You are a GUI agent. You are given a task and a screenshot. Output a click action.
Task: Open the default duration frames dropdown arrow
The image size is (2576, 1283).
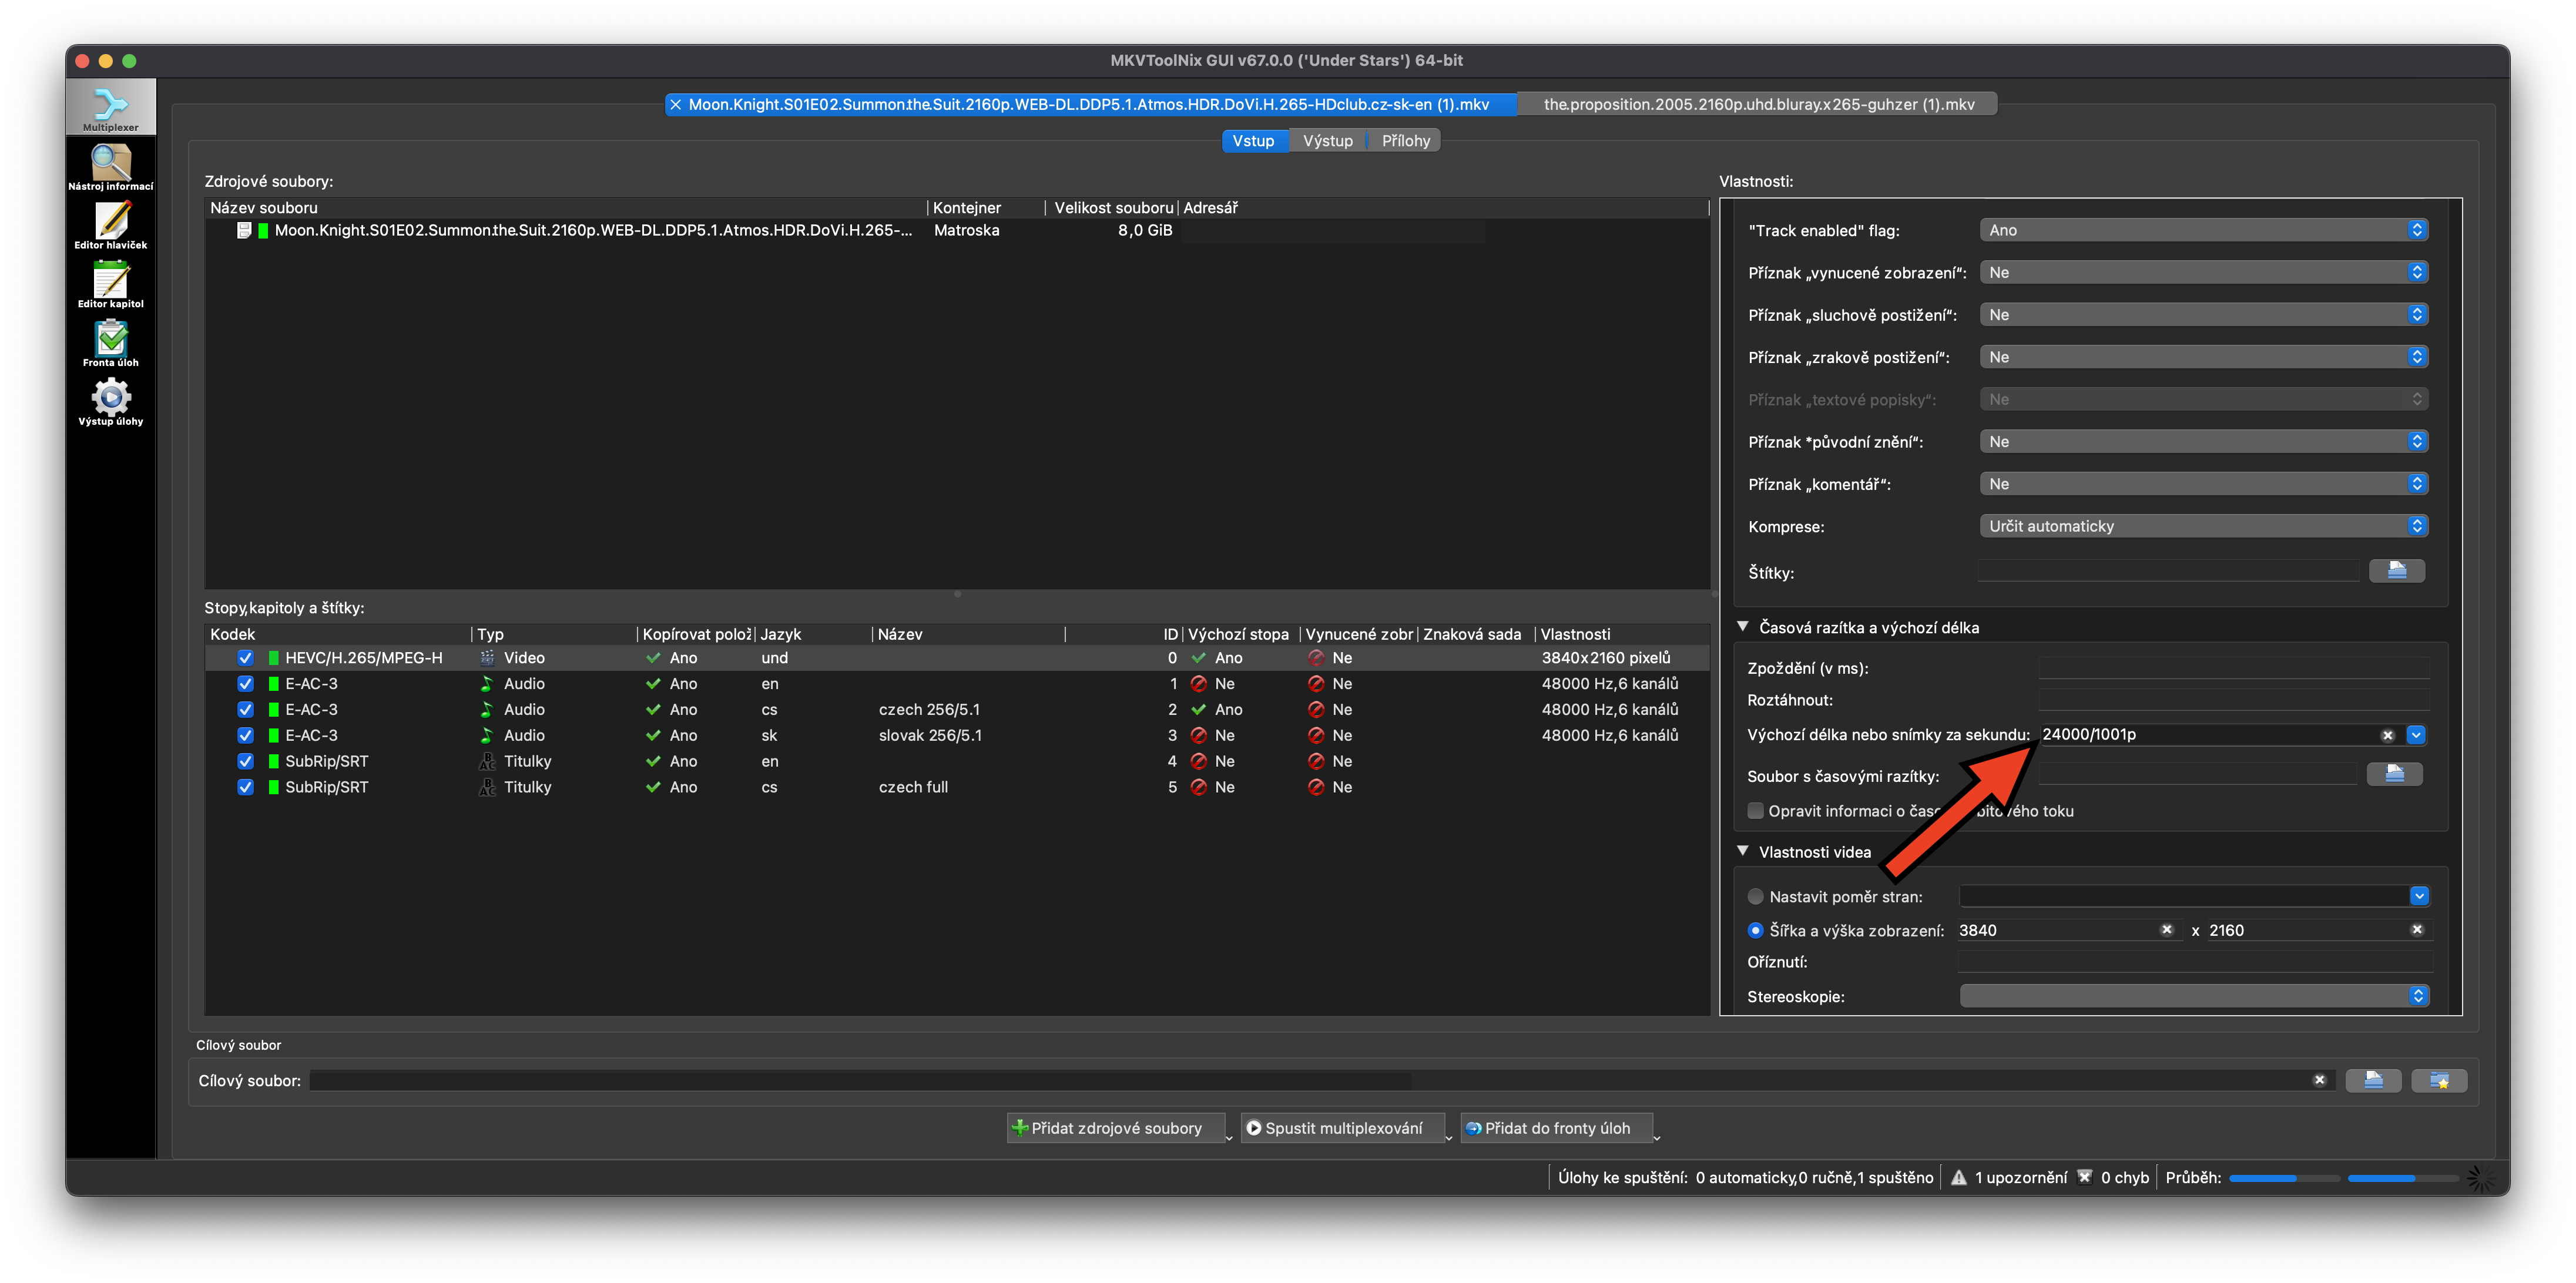tap(2416, 735)
